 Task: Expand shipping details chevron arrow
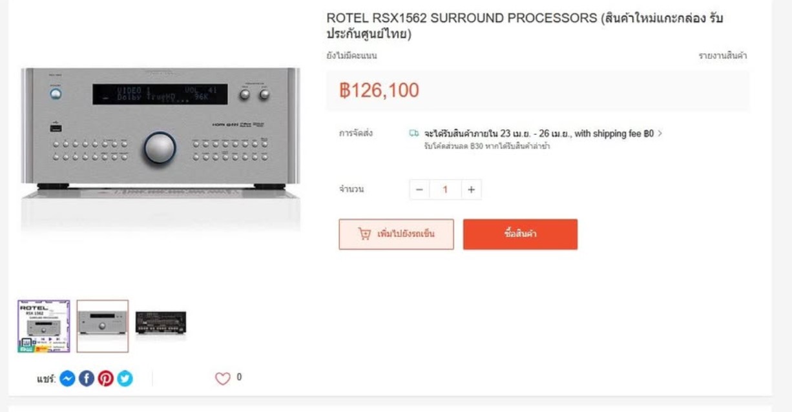660,134
